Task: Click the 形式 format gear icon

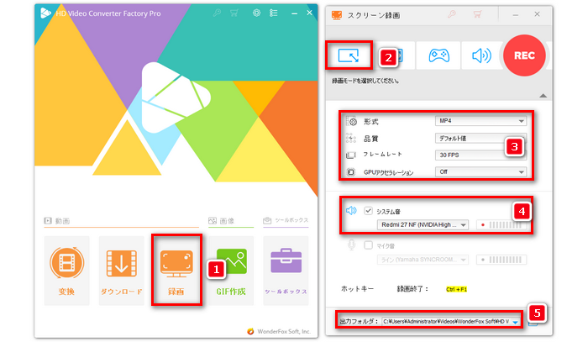Action: 351,121
